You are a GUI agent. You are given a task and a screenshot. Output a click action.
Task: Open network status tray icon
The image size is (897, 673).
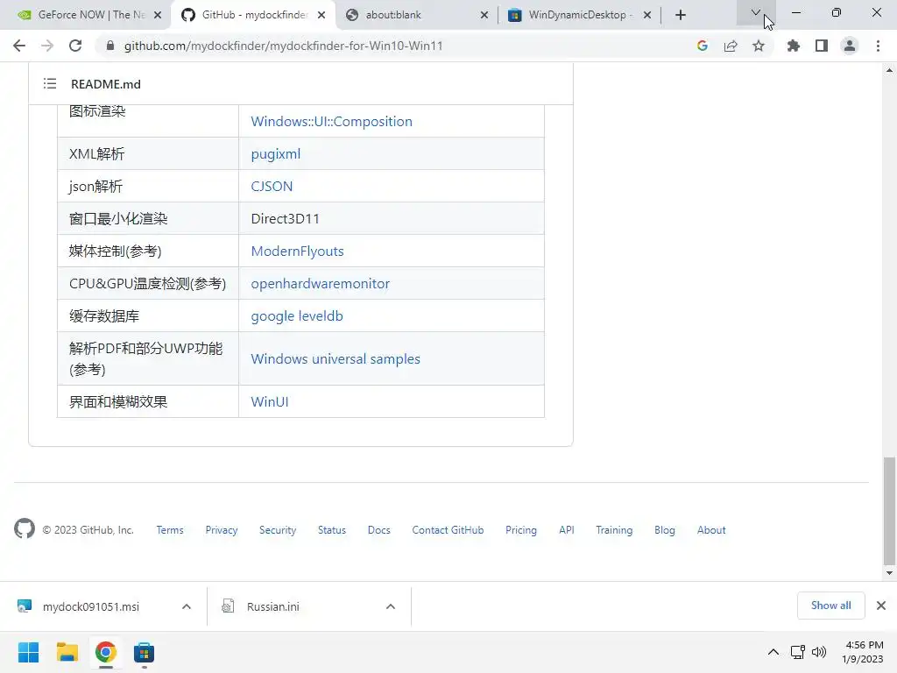pos(797,652)
